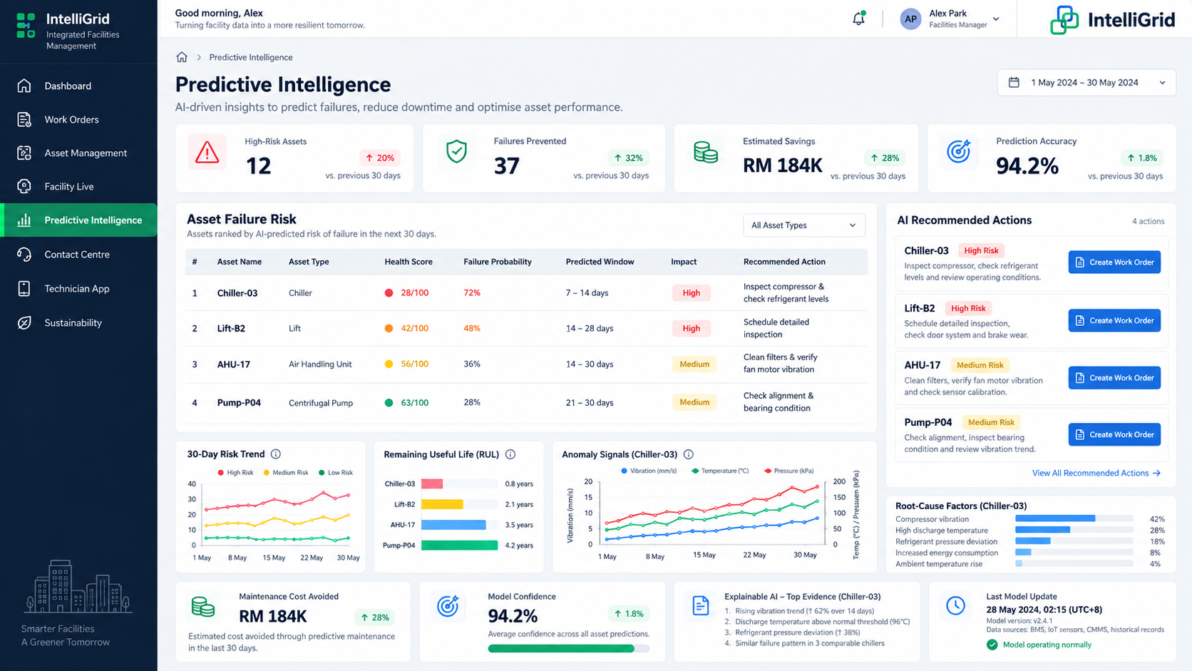The width and height of the screenshot is (1192, 671).
Task: Click the Work Orders sidebar icon
Action: tap(24, 119)
